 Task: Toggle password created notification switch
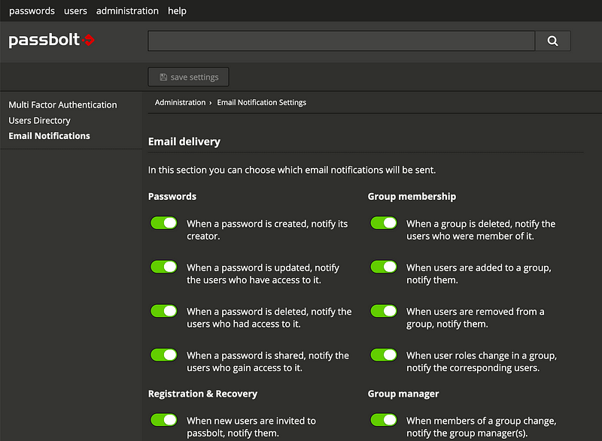click(164, 223)
